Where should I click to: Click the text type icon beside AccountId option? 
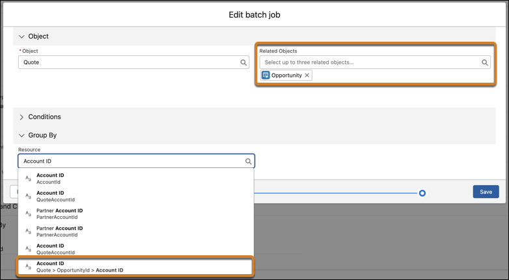(28, 178)
